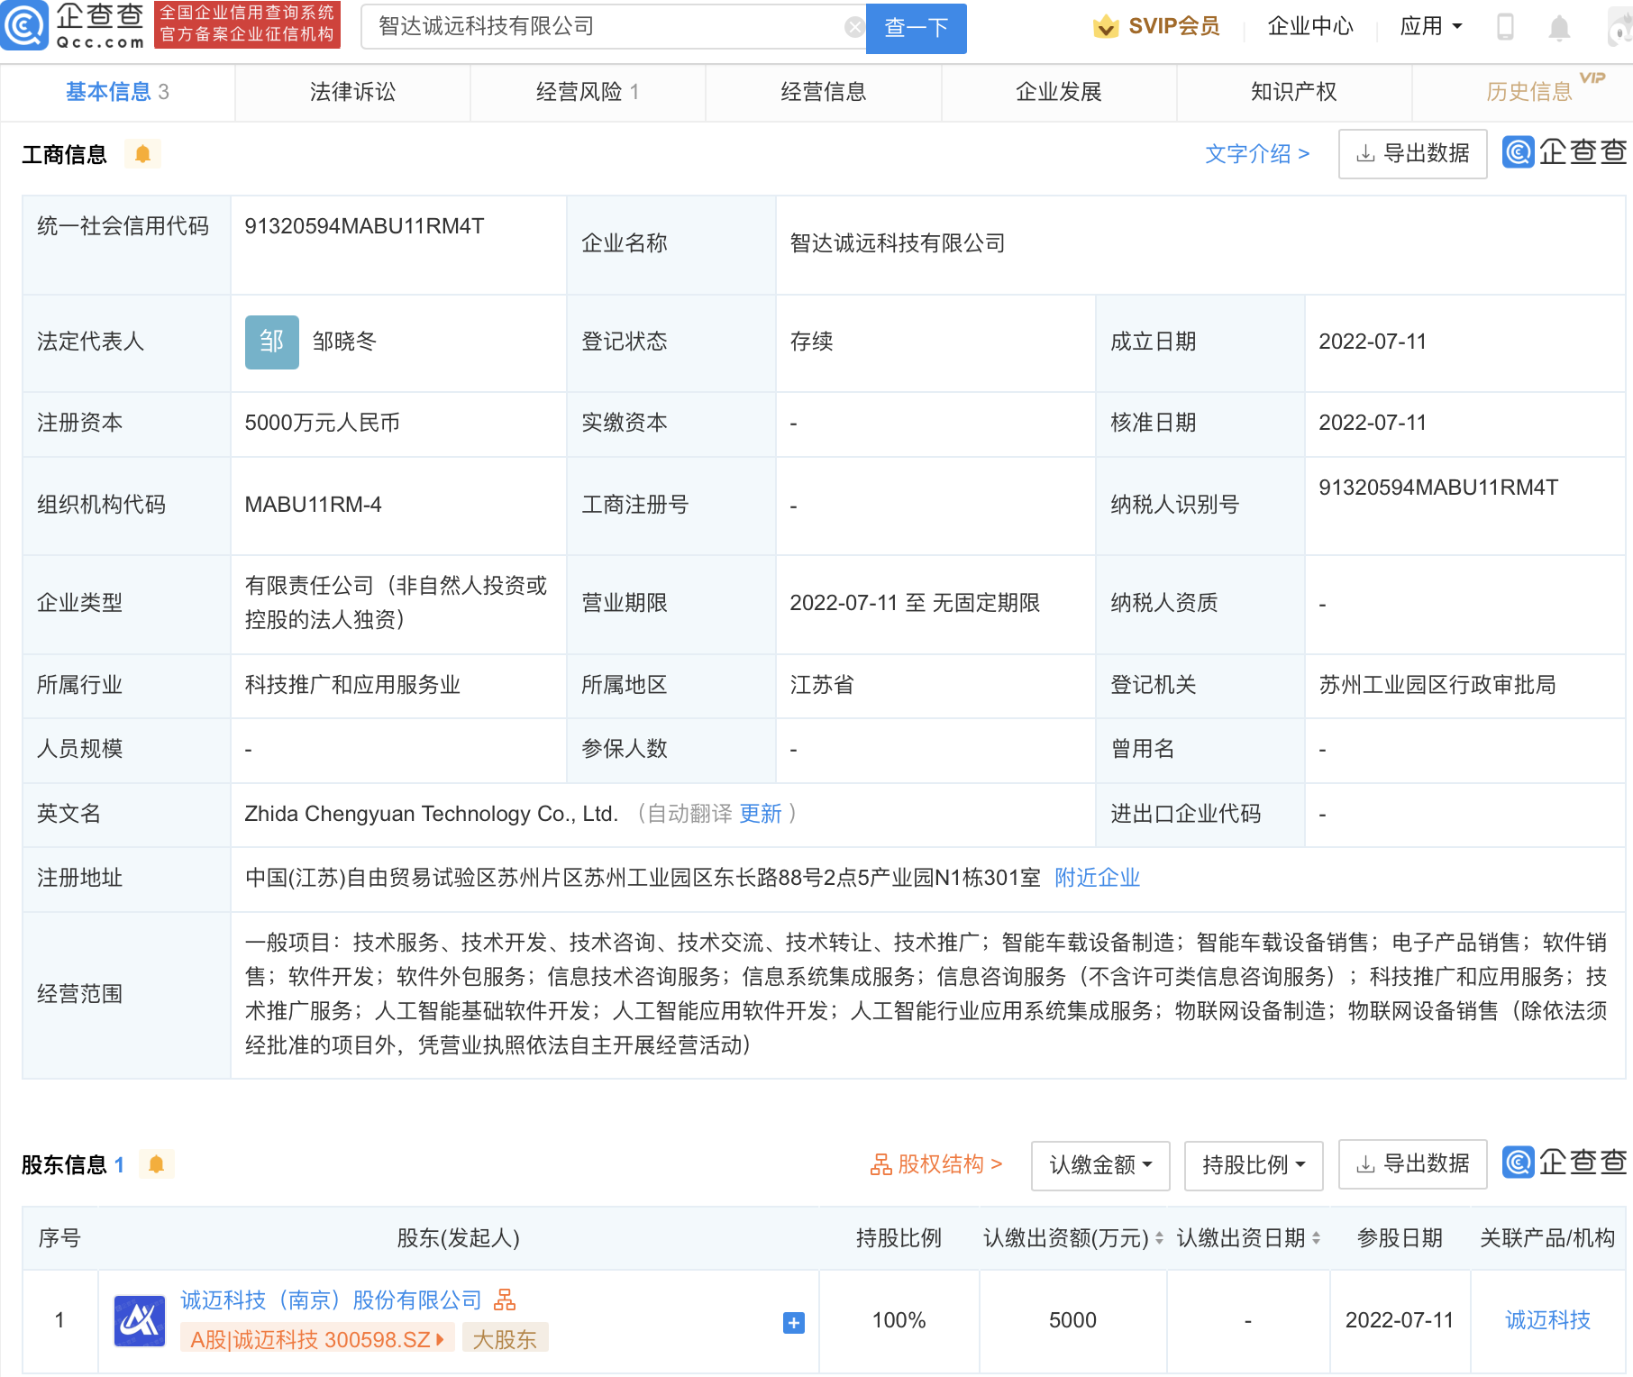Click 诚迈科技 shareholder logo thumbnail
The height and width of the screenshot is (1377, 1633).
click(140, 1320)
